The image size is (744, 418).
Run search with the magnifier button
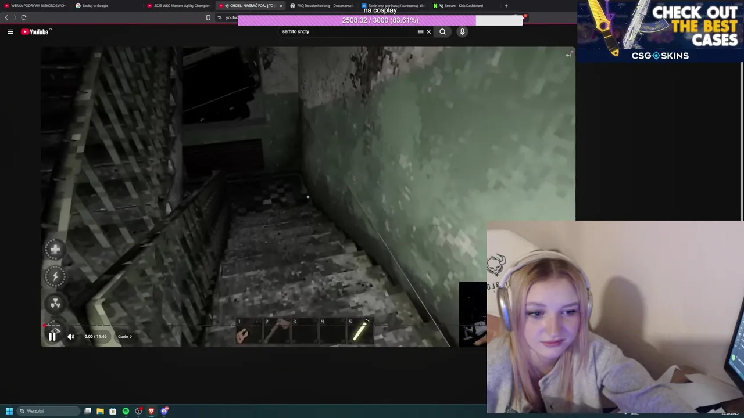[442, 31]
